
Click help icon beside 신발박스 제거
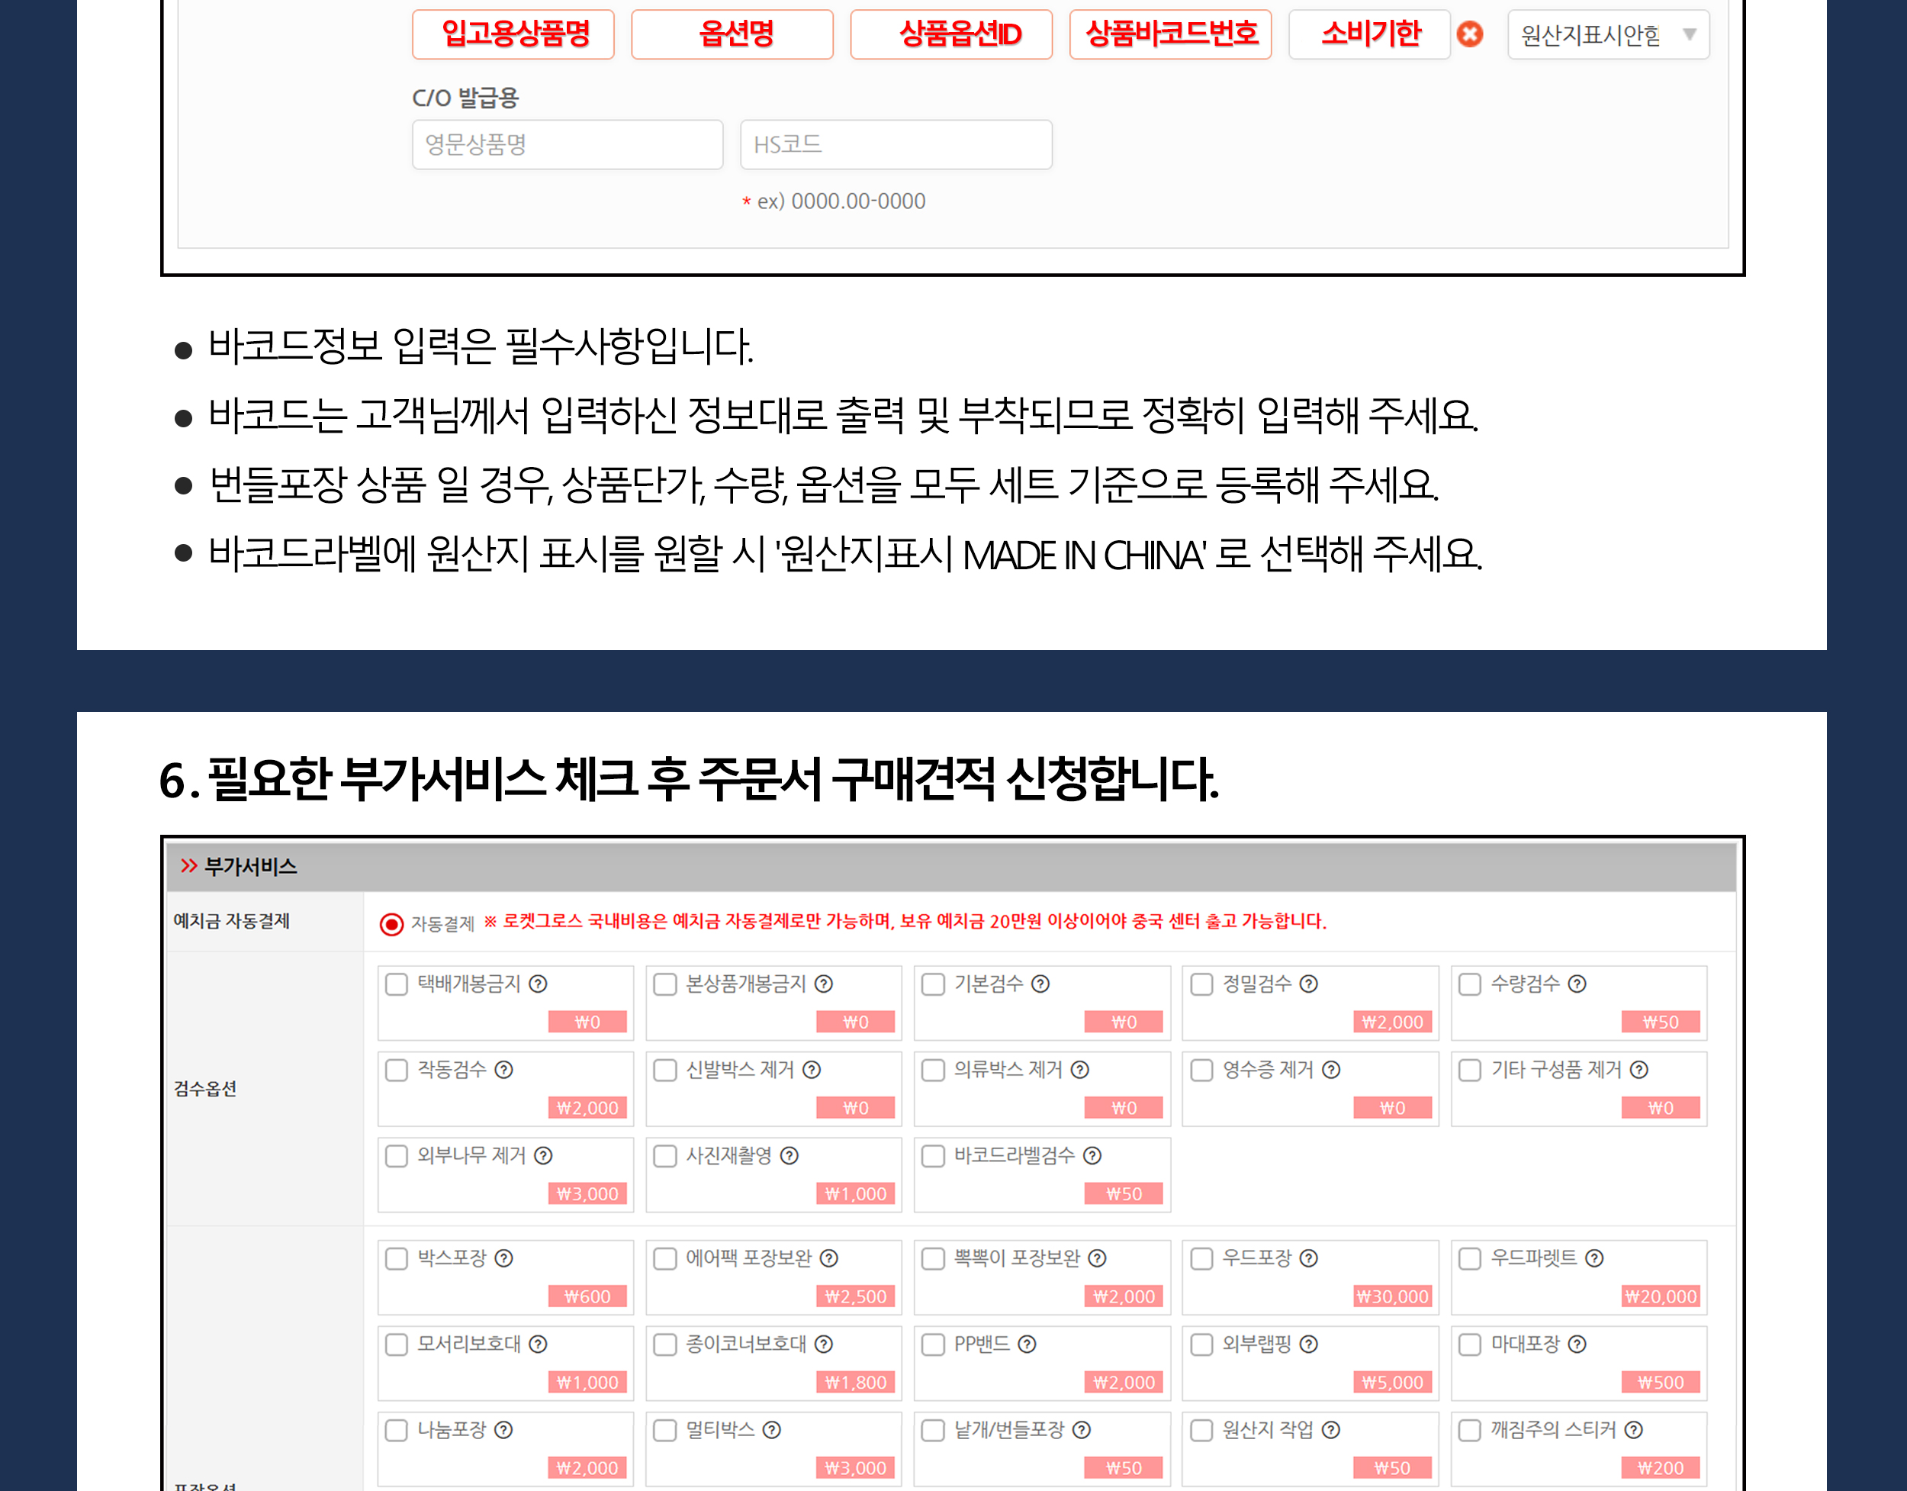click(x=811, y=1070)
